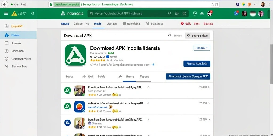Viewport: 273px width, 136px height.
Task: Click the browser back arrow button
Action: coord(5,4)
